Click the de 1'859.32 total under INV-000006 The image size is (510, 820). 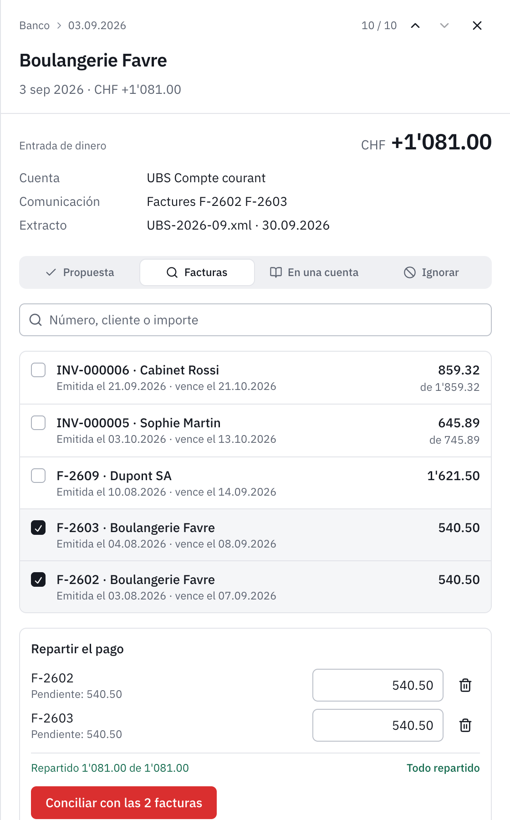tap(450, 387)
